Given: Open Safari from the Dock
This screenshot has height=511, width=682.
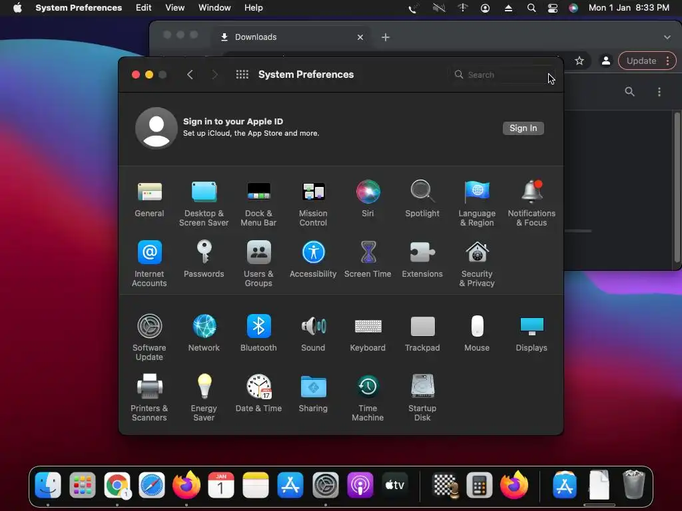Looking at the screenshot, I should point(152,485).
